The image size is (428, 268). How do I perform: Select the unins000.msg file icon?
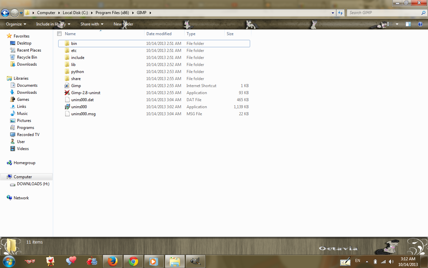(67, 114)
